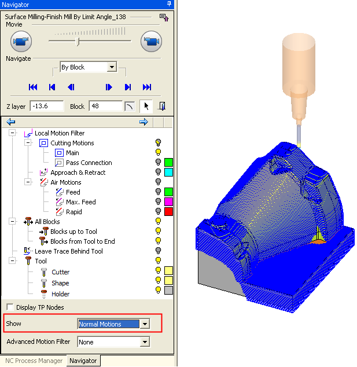Switch to NC Process Manager tab
The width and height of the screenshot is (357, 367).
point(34,361)
